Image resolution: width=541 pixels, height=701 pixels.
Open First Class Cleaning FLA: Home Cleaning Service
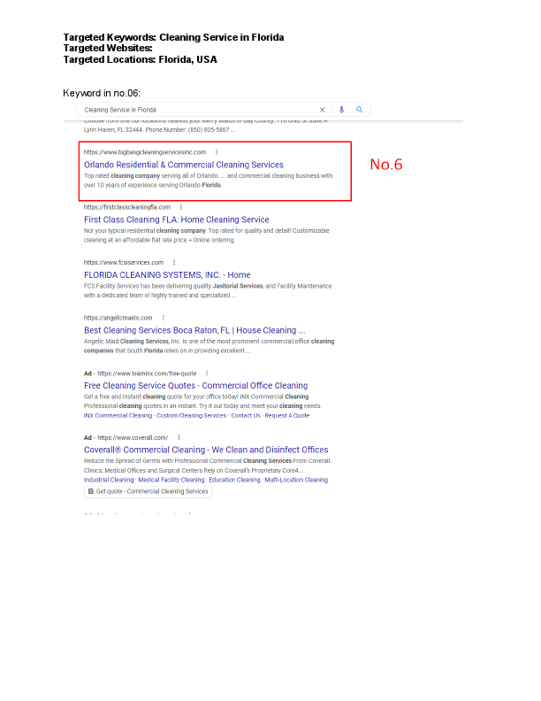coord(176,220)
